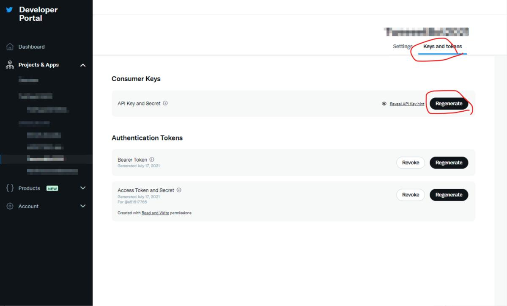Click the Twitter bird logo
The height and width of the screenshot is (306, 507).
click(10, 10)
